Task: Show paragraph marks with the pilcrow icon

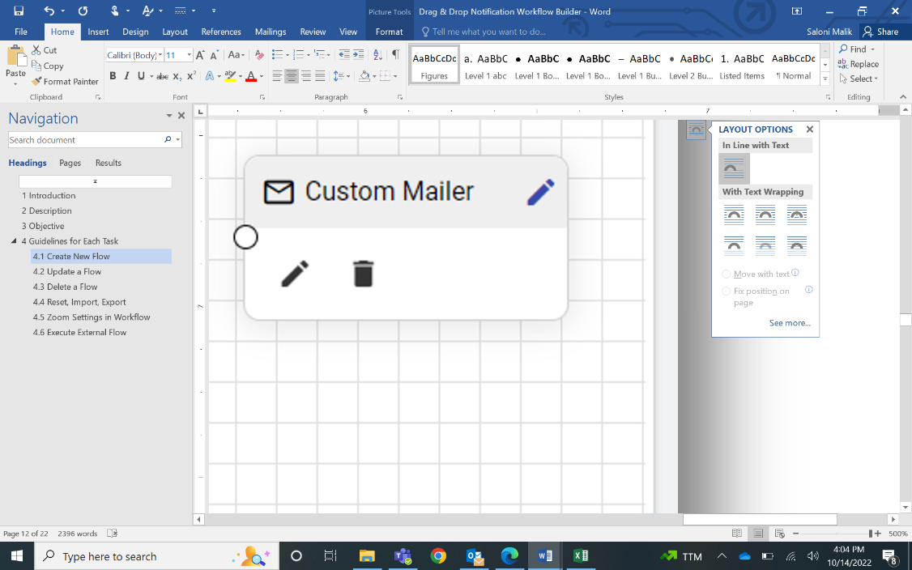Action: click(x=395, y=55)
